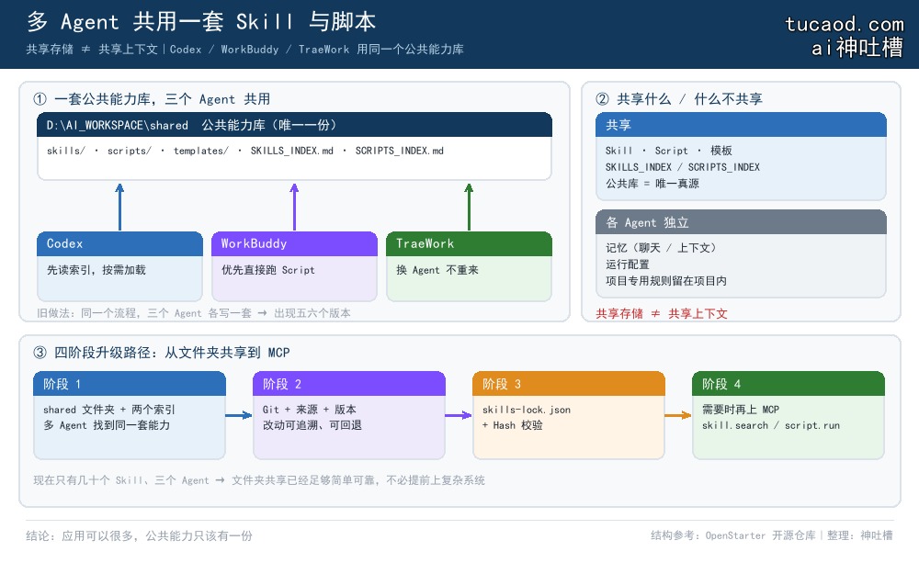Click the text SKILLS_INDEX / SCRIPTS_INDEX
This screenshot has width=919, height=574.
pyautogui.click(x=682, y=167)
